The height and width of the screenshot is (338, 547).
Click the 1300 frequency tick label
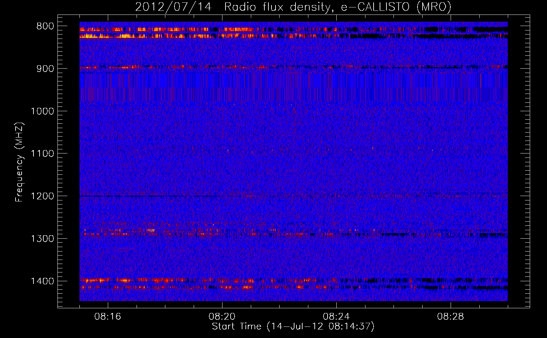43,239
